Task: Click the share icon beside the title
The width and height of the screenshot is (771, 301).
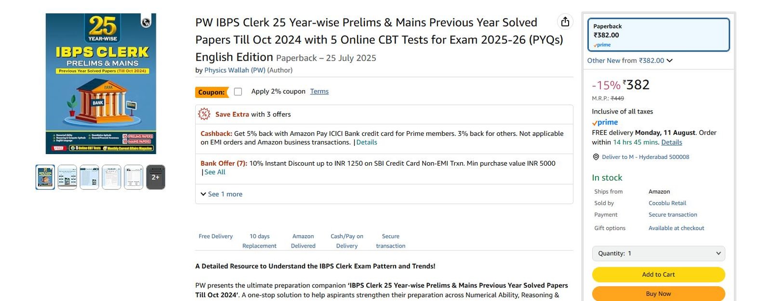Action: tap(565, 22)
